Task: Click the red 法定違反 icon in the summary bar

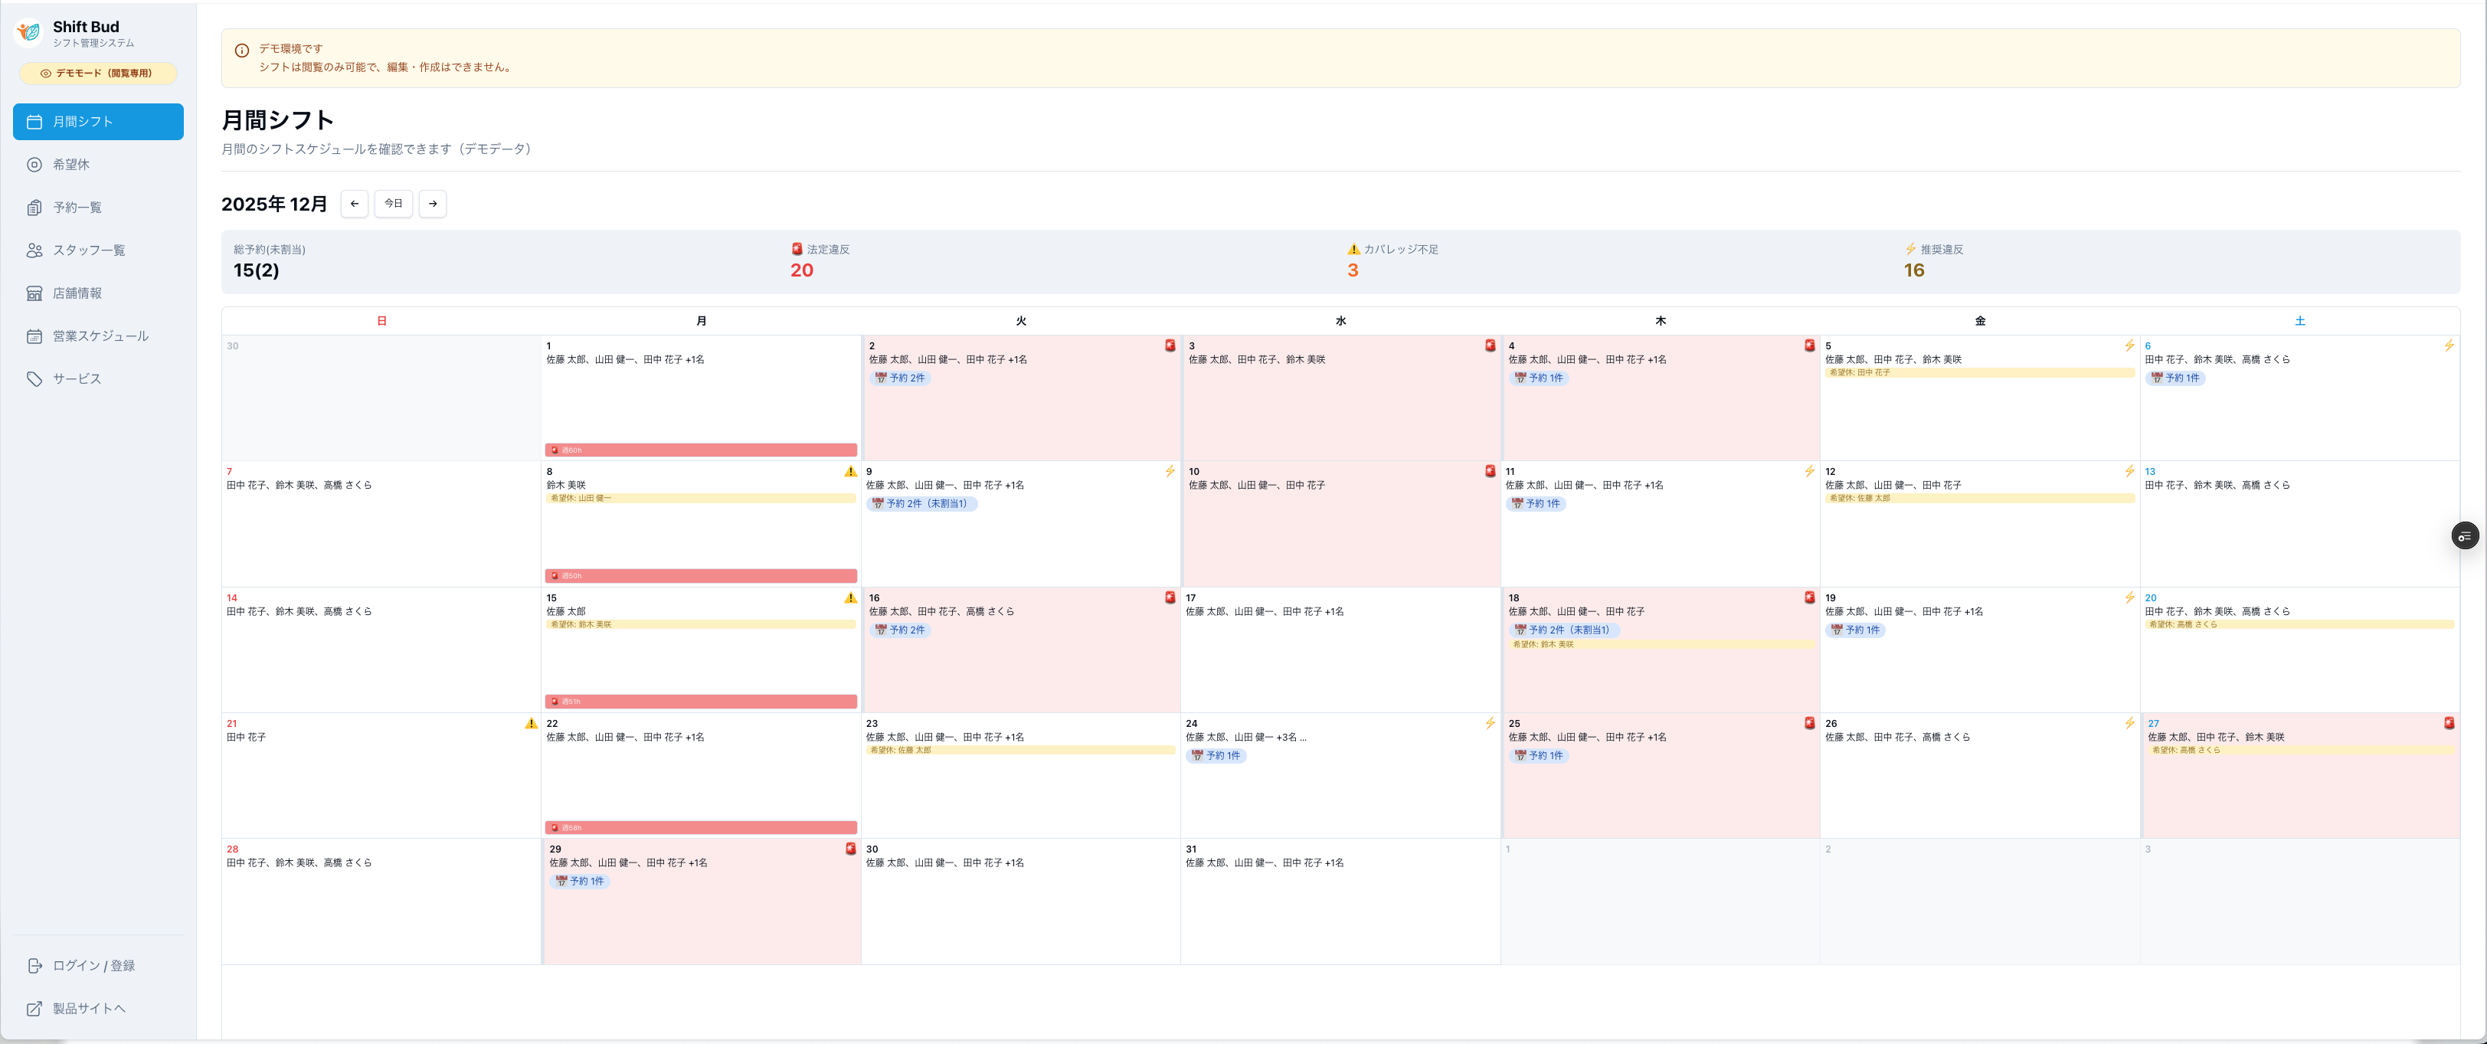Action: pos(797,248)
